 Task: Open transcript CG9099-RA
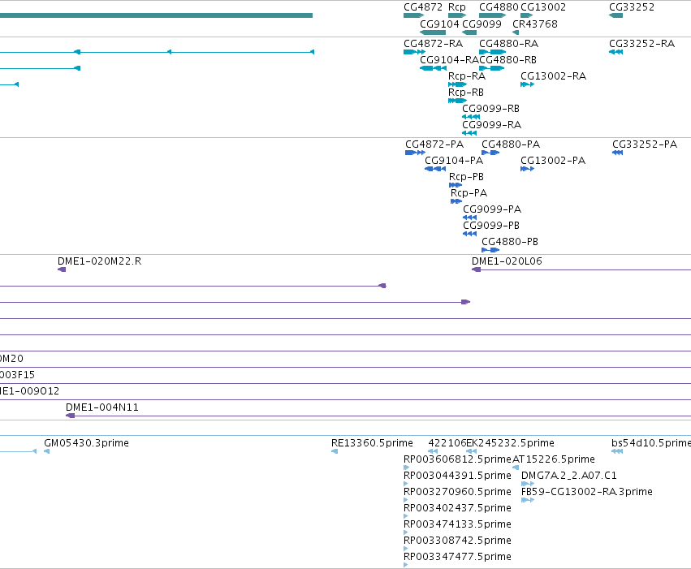491,125
